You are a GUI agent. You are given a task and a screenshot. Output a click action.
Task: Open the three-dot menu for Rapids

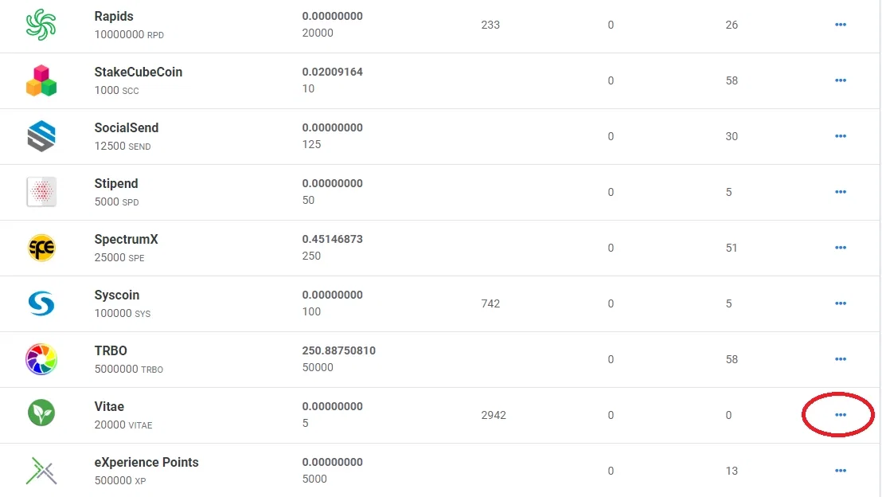coord(841,25)
